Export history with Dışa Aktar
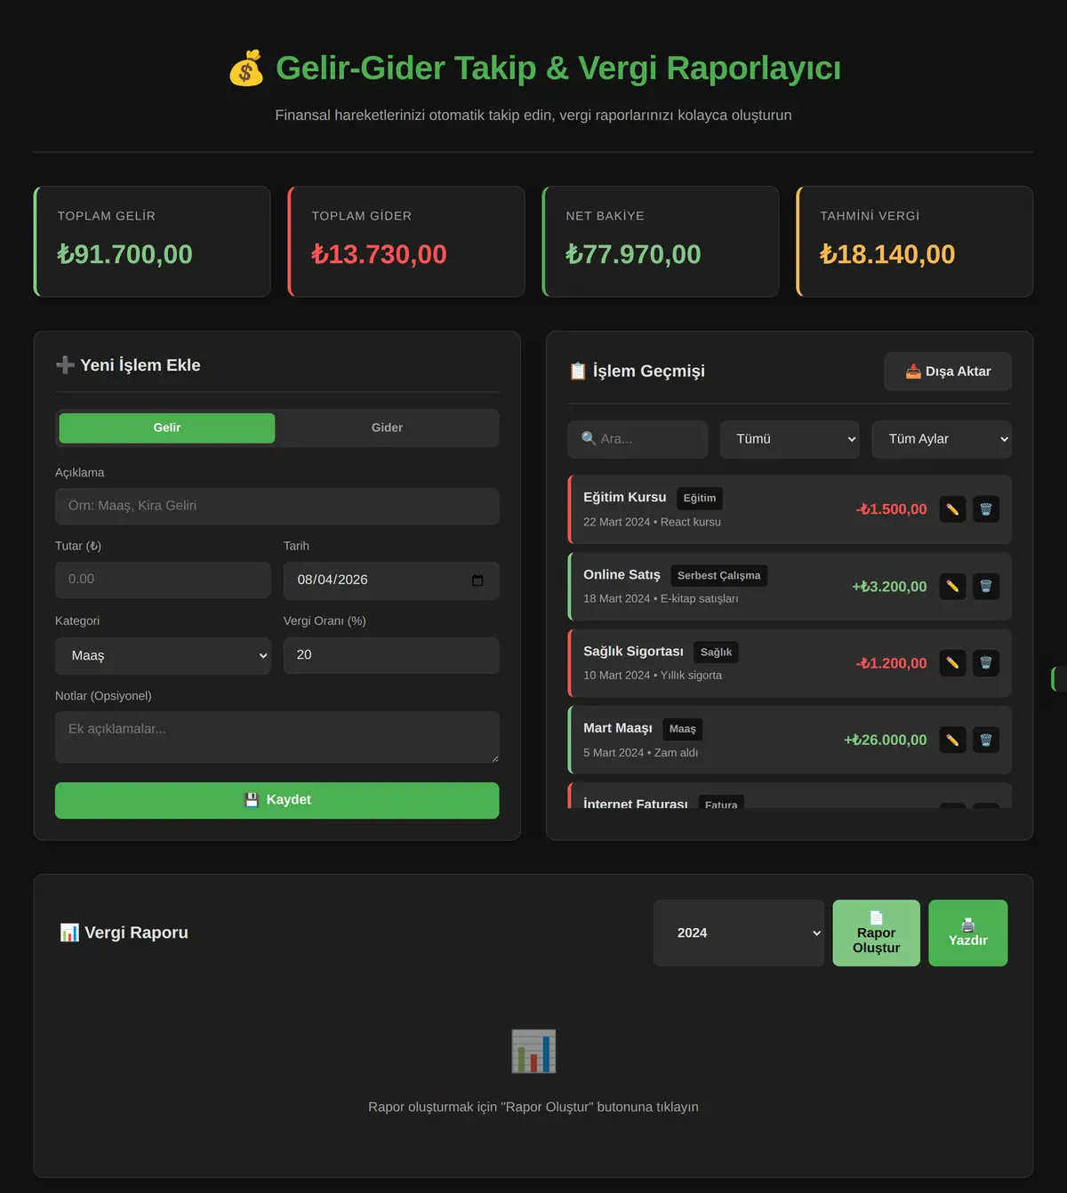Viewport: 1067px width, 1193px height. (x=948, y=372)
